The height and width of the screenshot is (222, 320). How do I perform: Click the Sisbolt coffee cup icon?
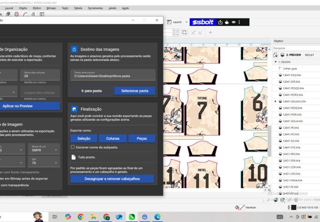(227, 22)
